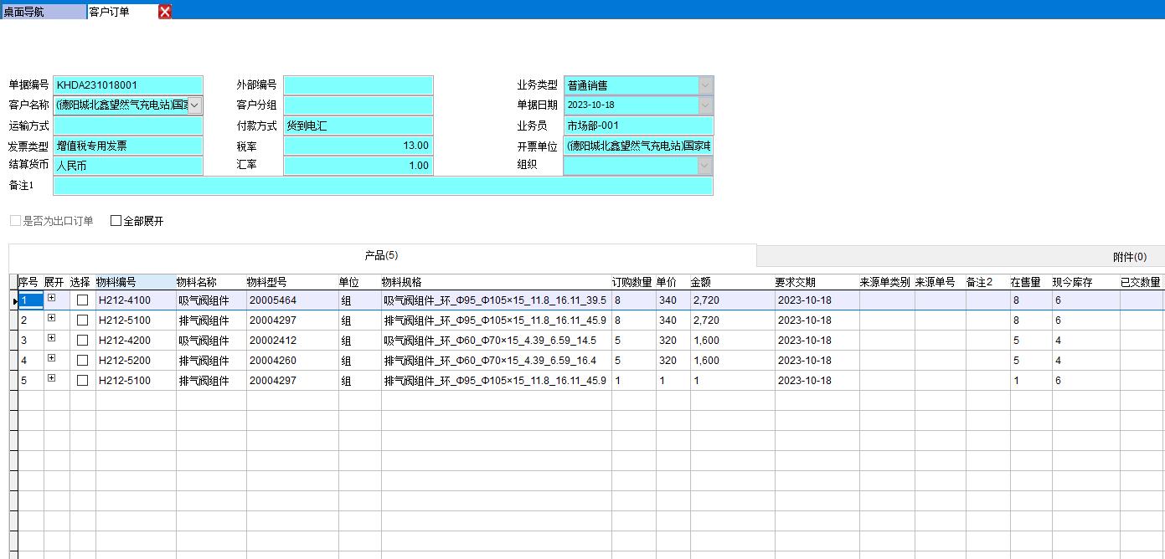Open the 附件(0) tab
1165x559 pixels.
click(x=1129, y=257)
